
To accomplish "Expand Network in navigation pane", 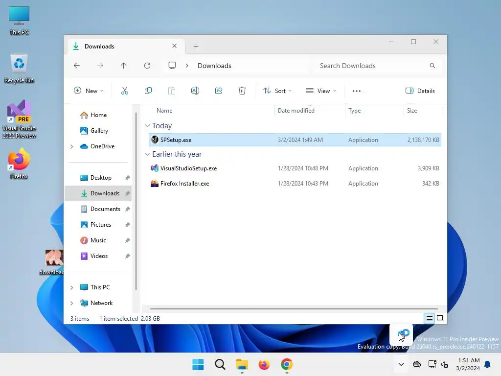I will coord(72,303).
